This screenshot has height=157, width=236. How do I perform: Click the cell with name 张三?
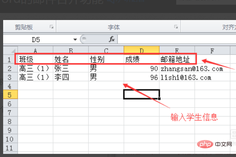tap(71, 69)
